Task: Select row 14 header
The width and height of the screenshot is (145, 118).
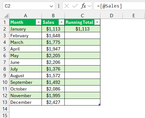Action: point(5,109)
